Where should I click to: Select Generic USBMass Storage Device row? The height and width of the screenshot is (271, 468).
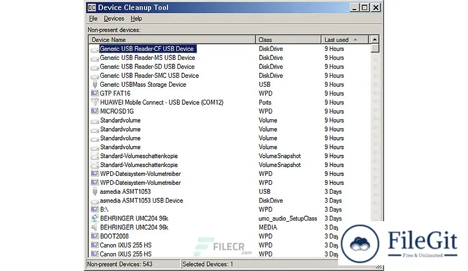[x=143, y=85]
